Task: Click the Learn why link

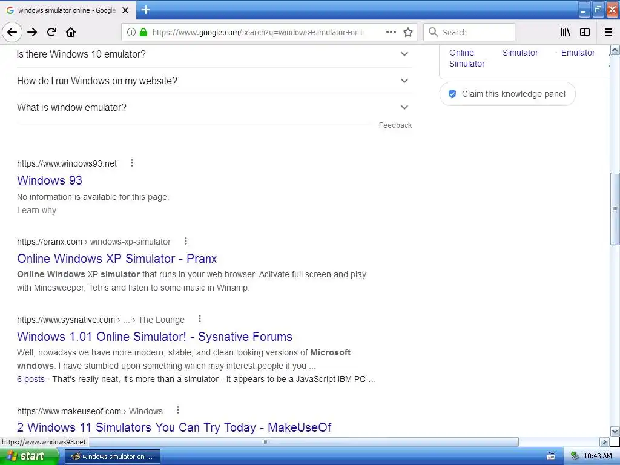Action: pyautogui.click(x=36, y=210)
